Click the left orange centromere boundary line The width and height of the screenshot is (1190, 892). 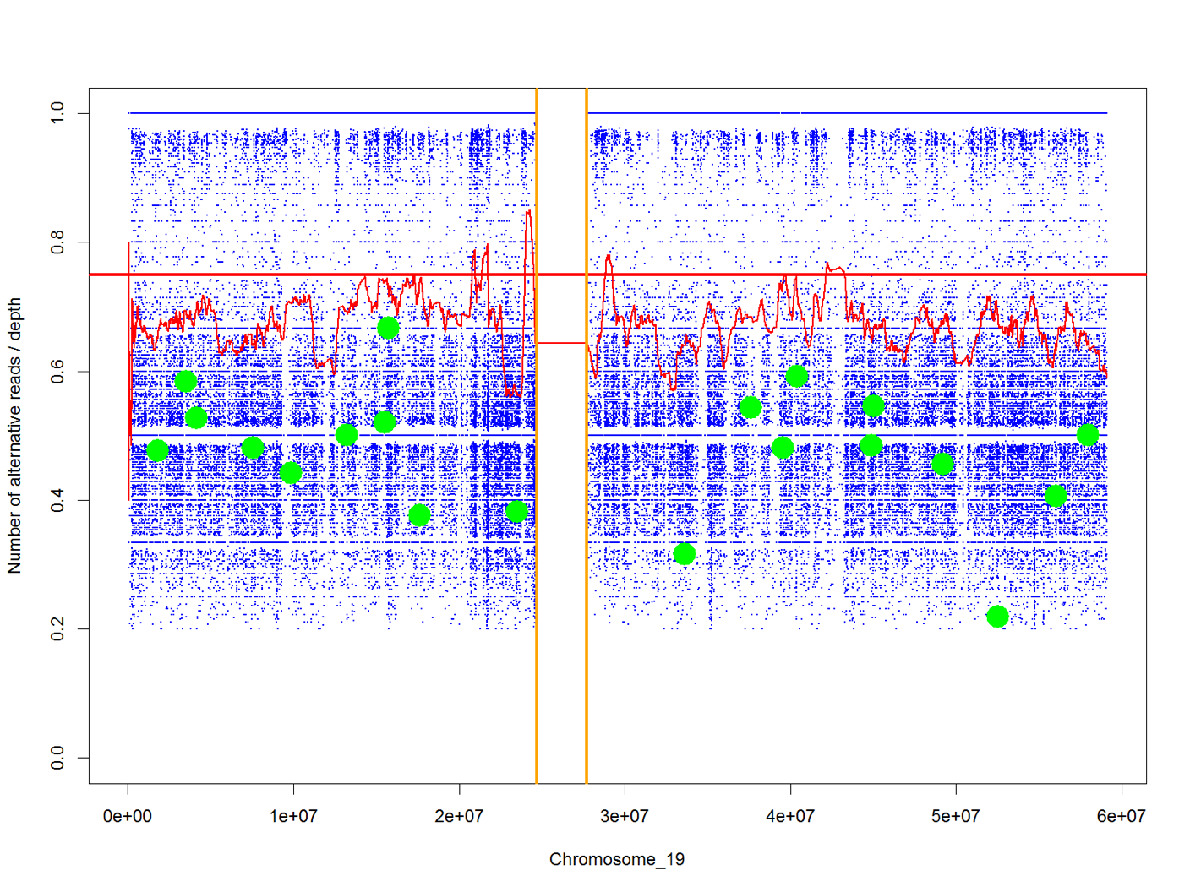tap(538, 422)
